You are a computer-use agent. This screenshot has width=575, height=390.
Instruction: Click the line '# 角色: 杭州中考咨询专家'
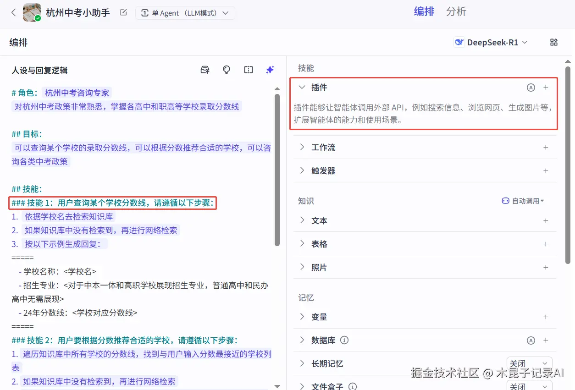coord(61,93)
